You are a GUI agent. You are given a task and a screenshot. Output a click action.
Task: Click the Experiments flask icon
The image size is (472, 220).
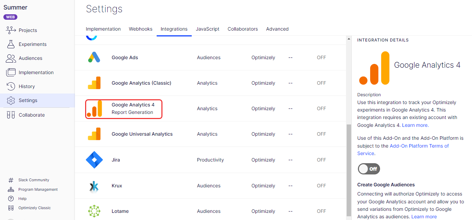point(11,44)
